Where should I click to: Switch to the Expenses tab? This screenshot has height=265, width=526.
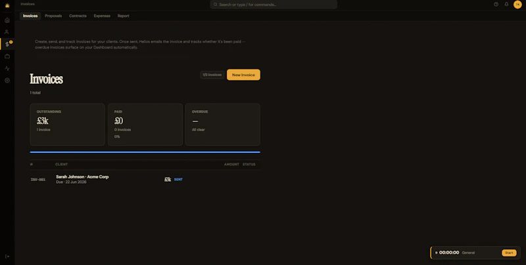click(102, 16)
